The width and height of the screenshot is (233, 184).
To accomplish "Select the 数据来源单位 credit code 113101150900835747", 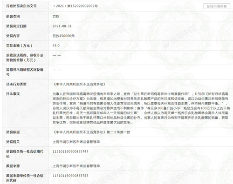I will (x=70, y=176).
